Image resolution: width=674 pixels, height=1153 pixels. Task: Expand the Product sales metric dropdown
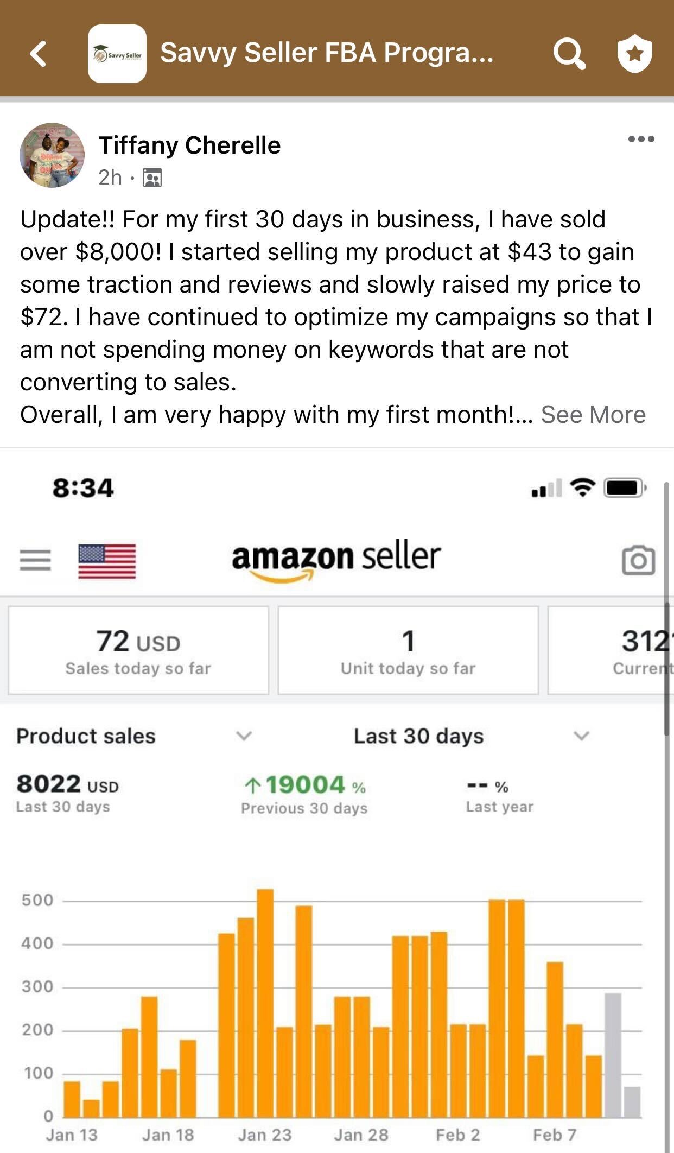[244, 737]
